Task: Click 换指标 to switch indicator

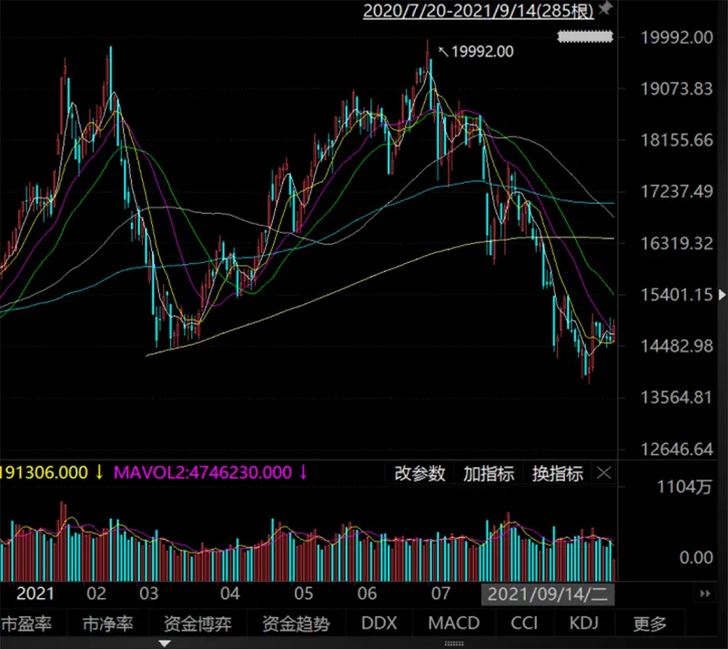Action: click(557, 473)
